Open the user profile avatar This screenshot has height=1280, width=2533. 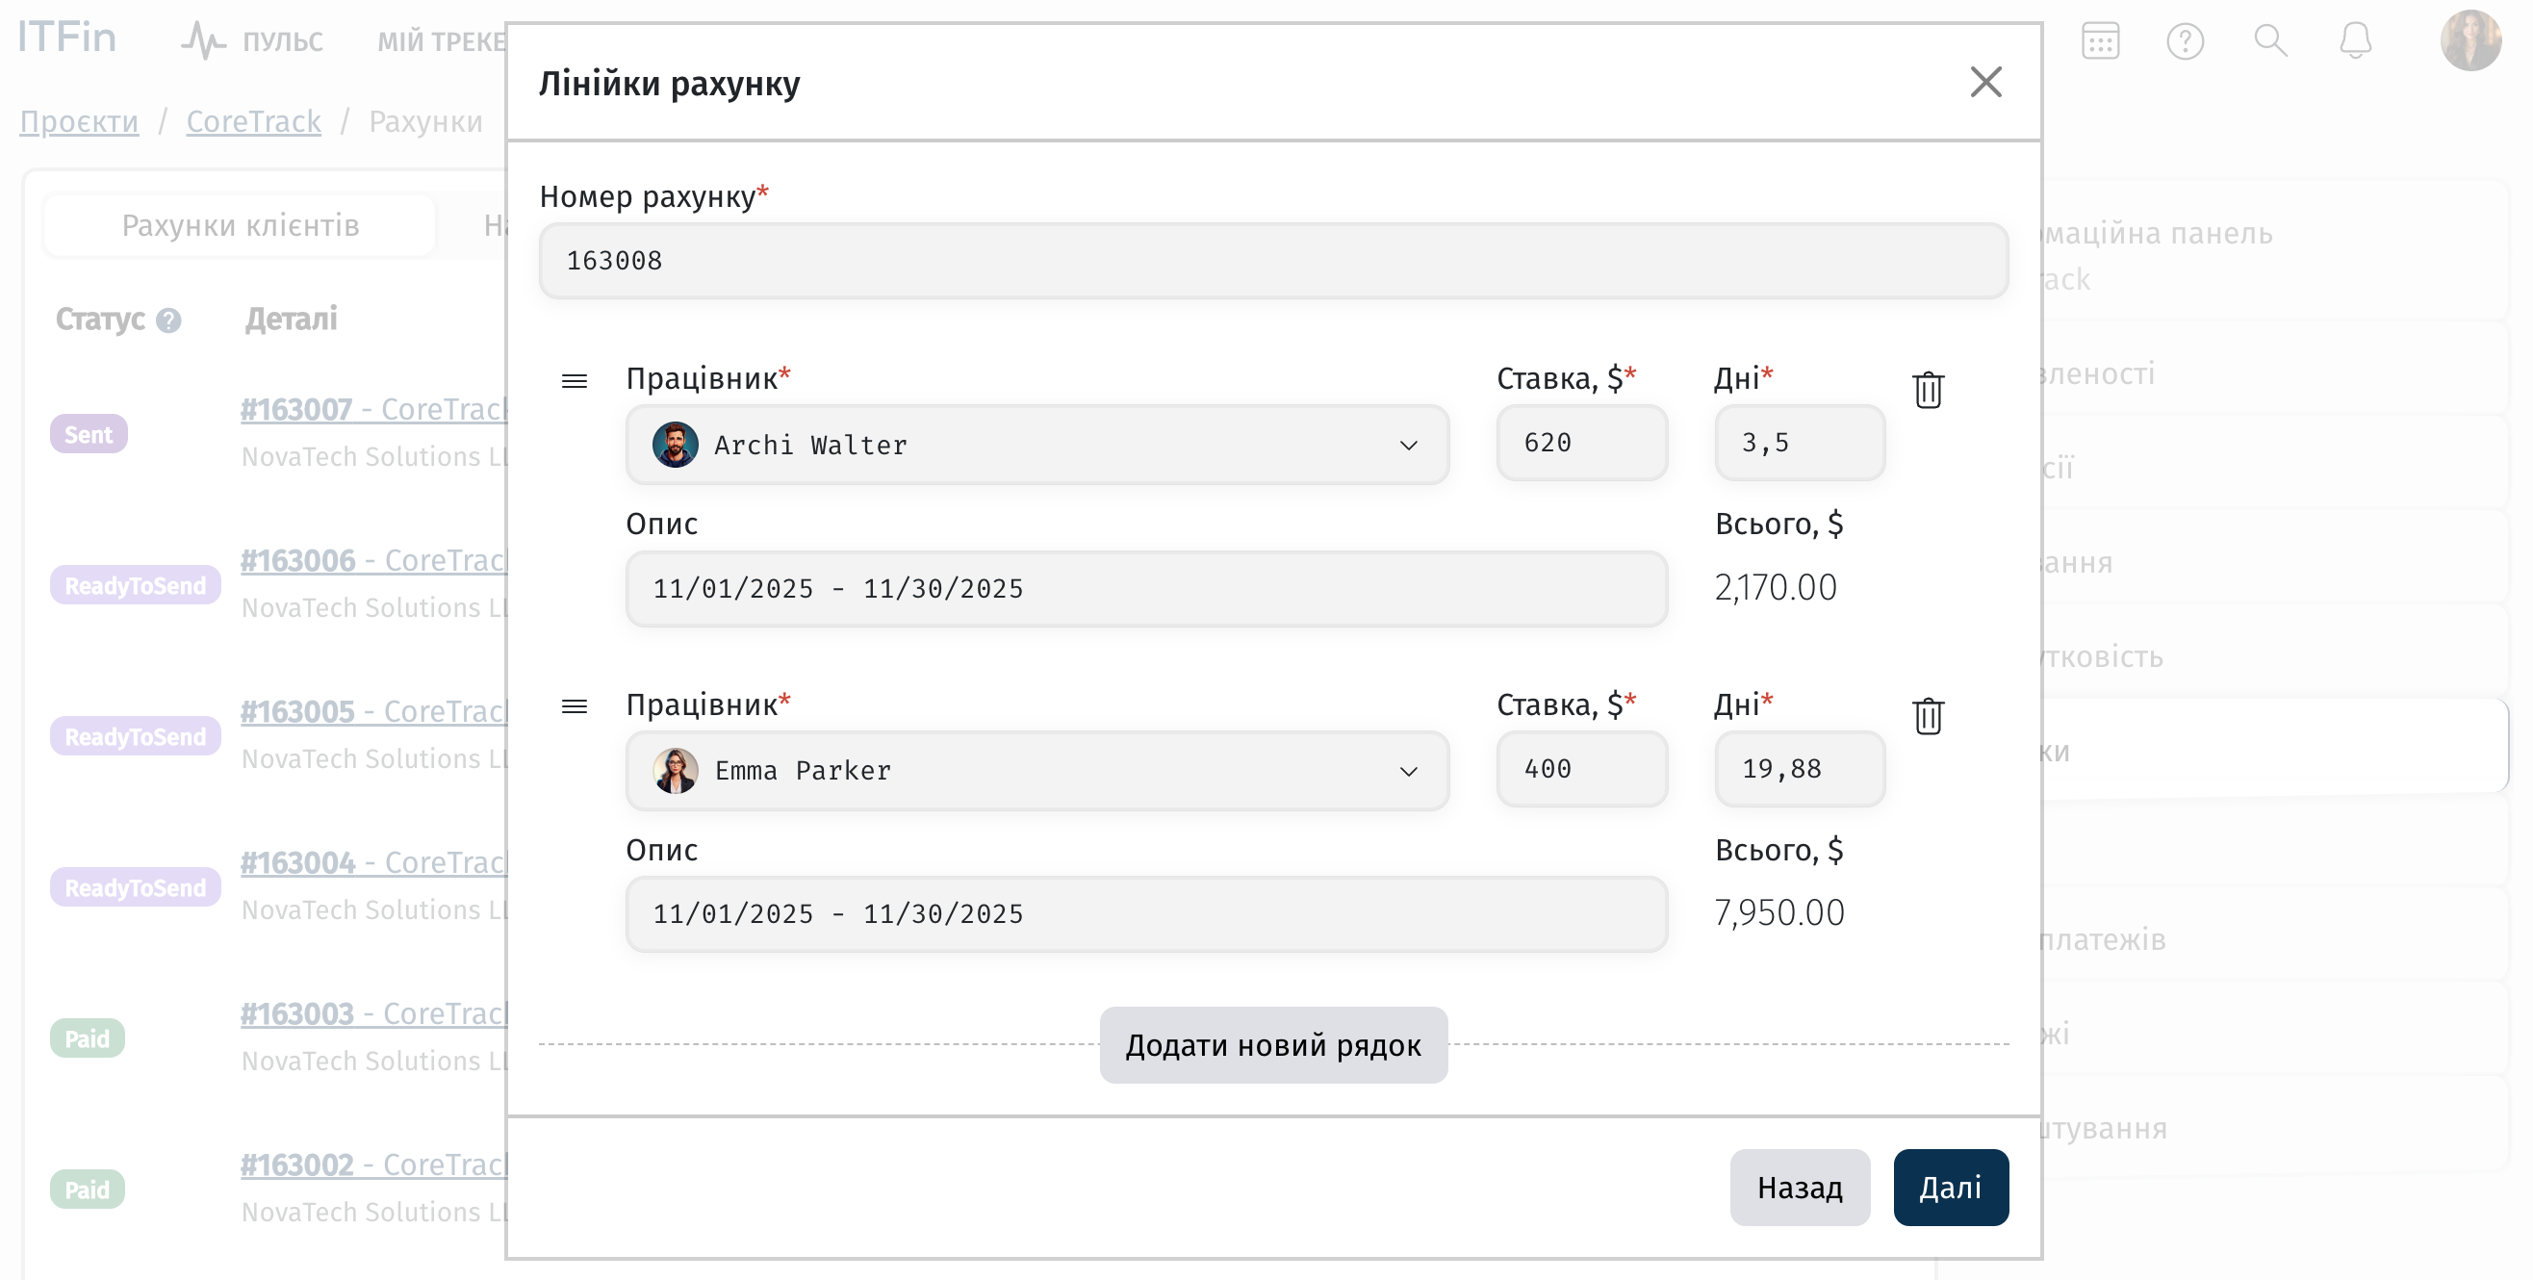[x=2469, y=41]
